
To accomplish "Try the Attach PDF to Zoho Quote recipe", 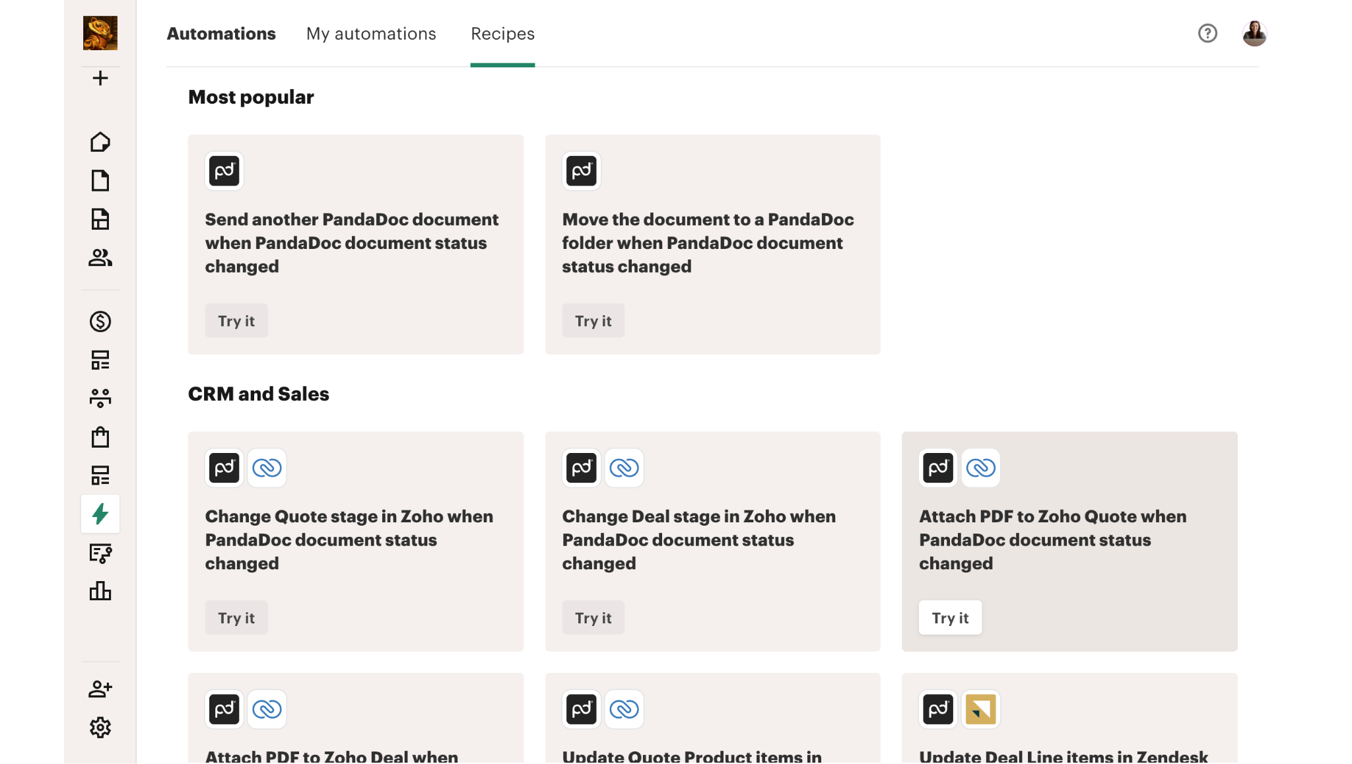I will click(x=950, y=618).
